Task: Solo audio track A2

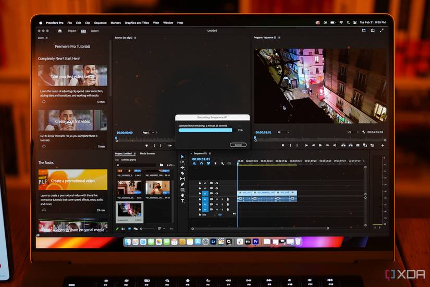Action: (x=222, y=205)
